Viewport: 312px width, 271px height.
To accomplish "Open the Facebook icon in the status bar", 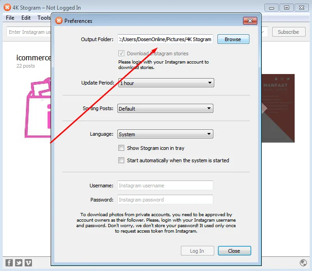I will (9, 263).
